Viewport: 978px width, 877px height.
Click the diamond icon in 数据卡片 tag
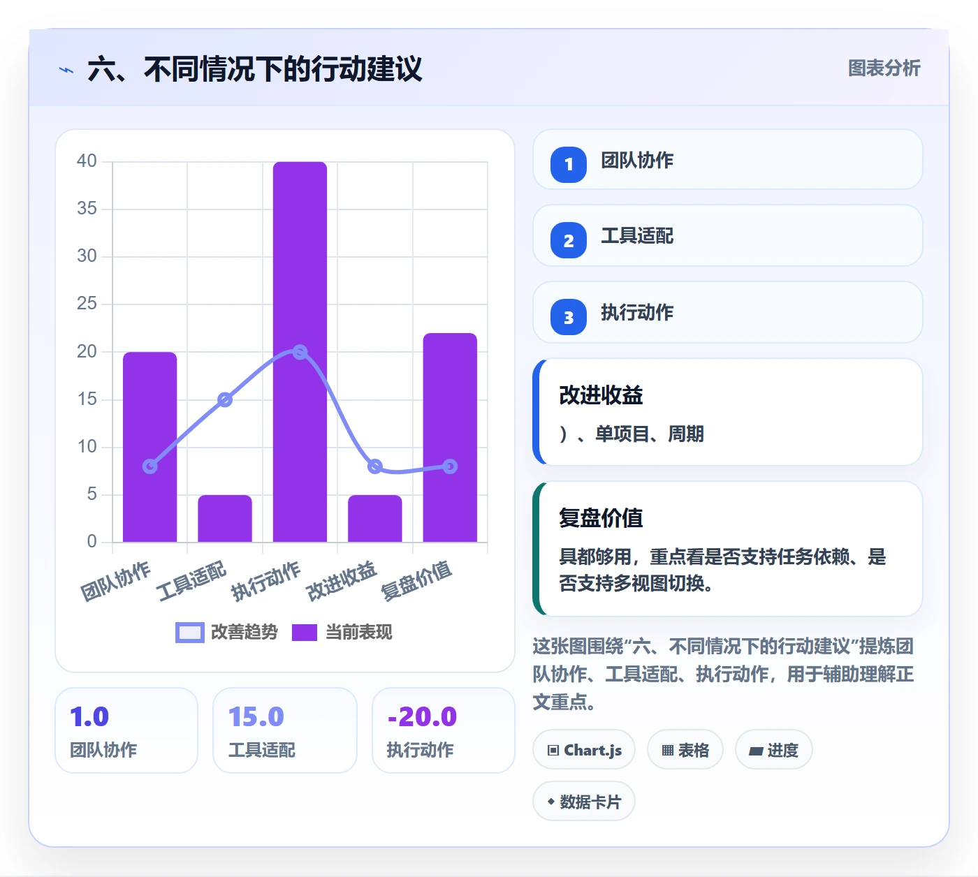[x=551, y=802]
